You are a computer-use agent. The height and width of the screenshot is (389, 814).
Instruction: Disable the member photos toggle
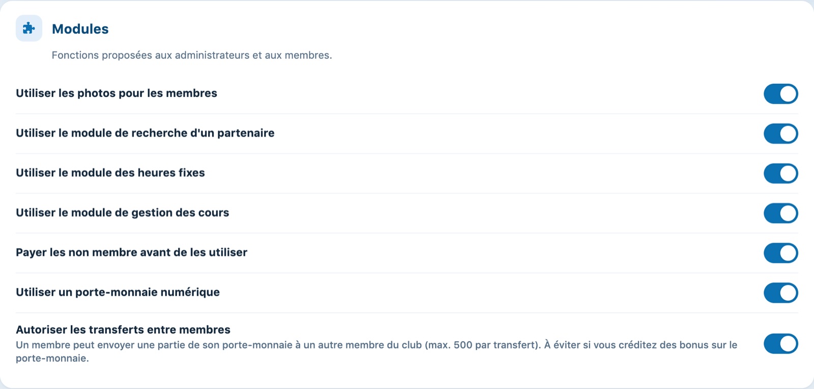[781, 94]
